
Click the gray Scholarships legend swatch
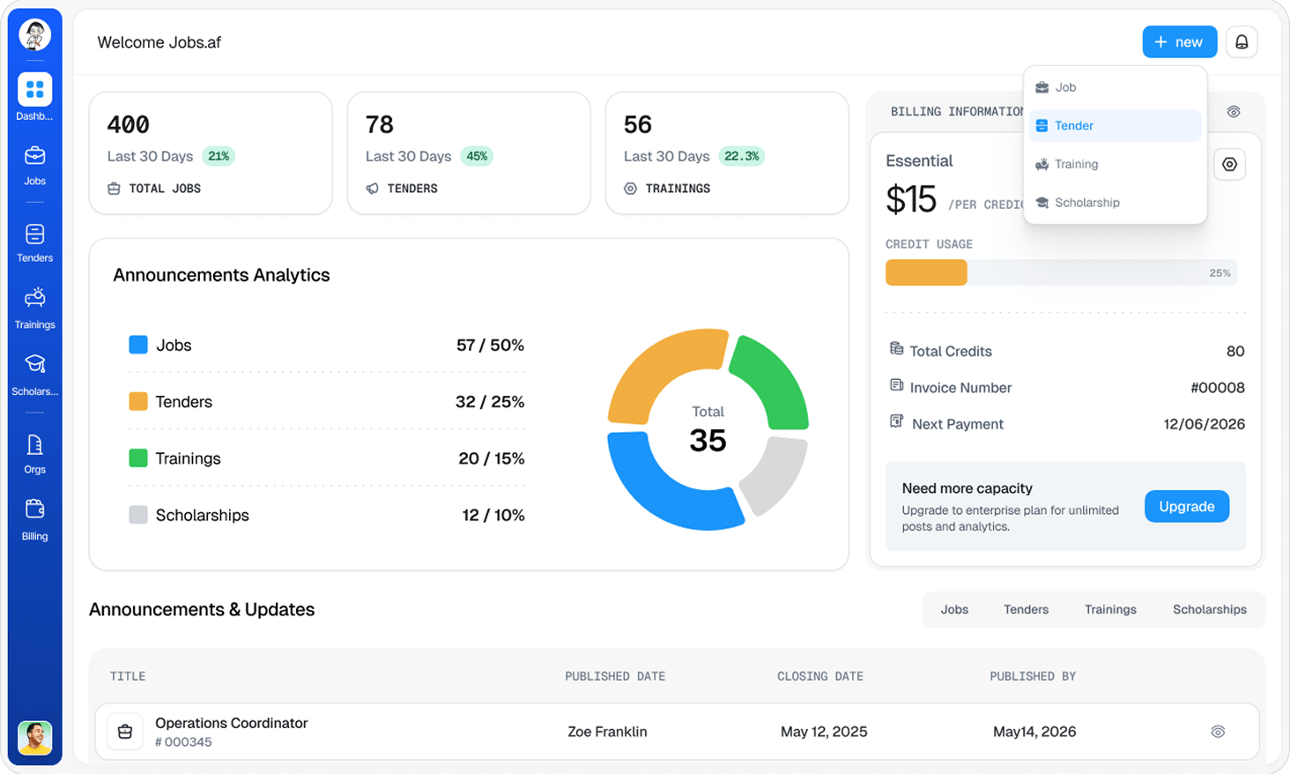pyautogui.click(x=138, y=515)
